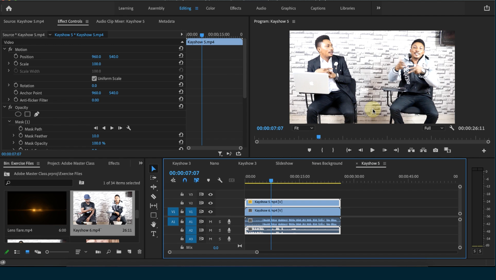This screenshot has height=280, width=496.
Task: Choose the Hand tool
Action: [x=153, y=224]
